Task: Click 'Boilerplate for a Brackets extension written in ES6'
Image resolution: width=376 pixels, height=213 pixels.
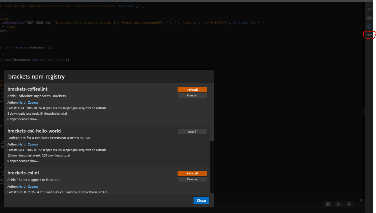Action: (49, 138)
